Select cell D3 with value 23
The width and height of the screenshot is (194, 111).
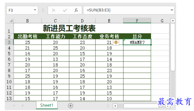coord(82,42)
